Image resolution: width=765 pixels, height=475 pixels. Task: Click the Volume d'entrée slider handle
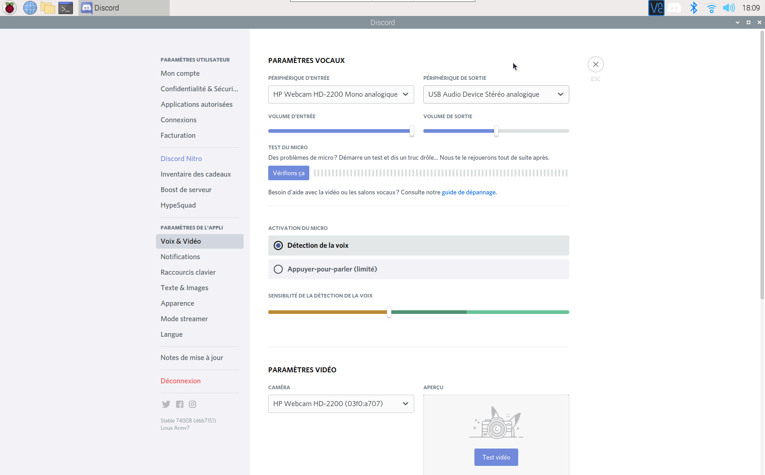[412, 131]
